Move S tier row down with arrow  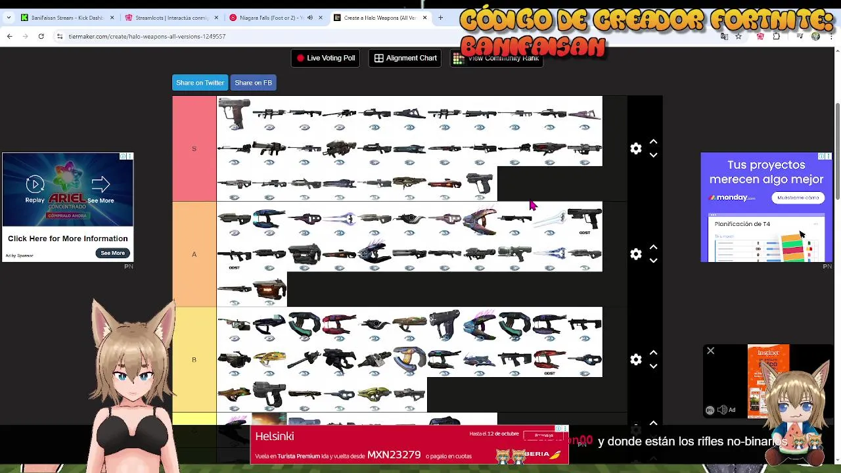[x=653, y=156]
